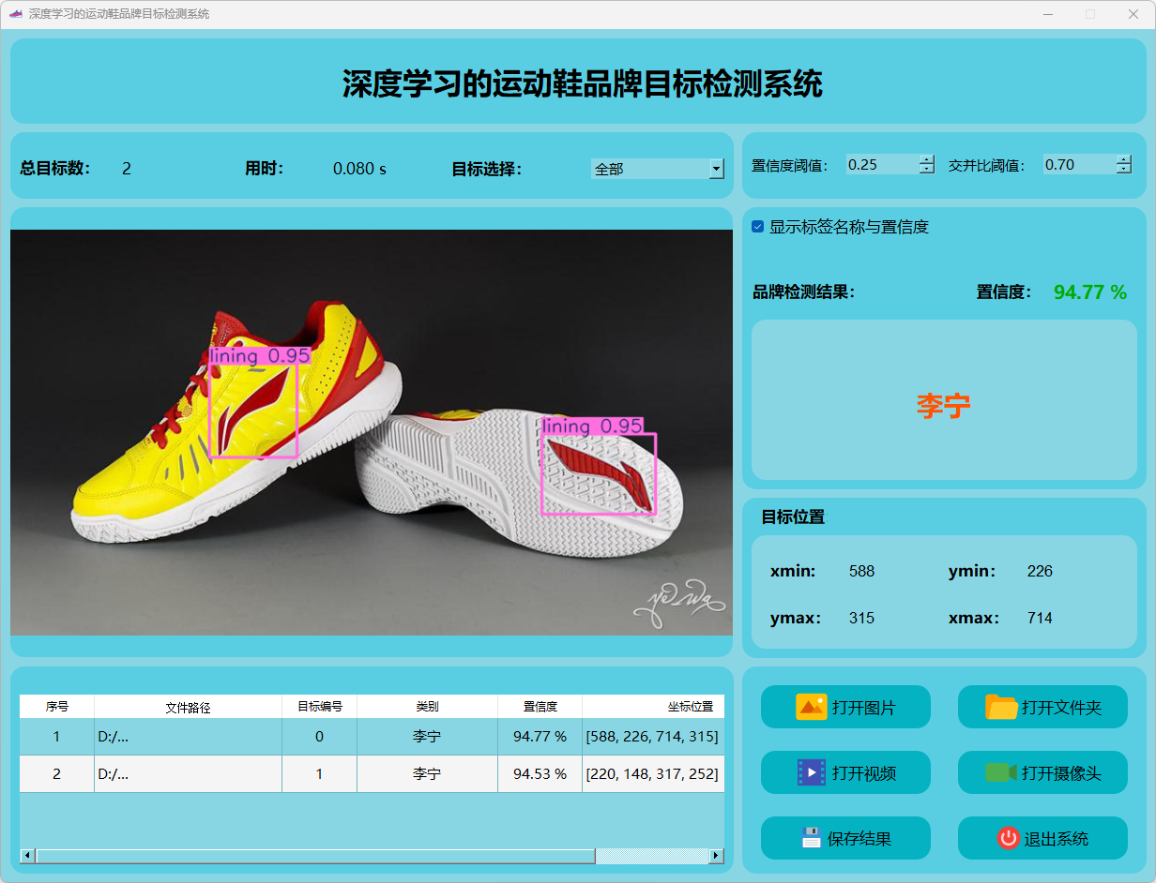Click the floppy disk save icon
Image resolution: width=1156 pixels, height=883 pixels.
pos(812,838)
